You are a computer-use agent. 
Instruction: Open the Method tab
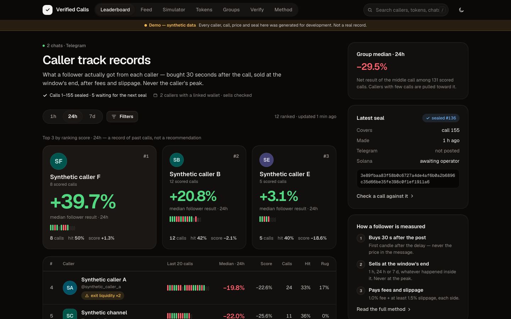click(283, 10)
